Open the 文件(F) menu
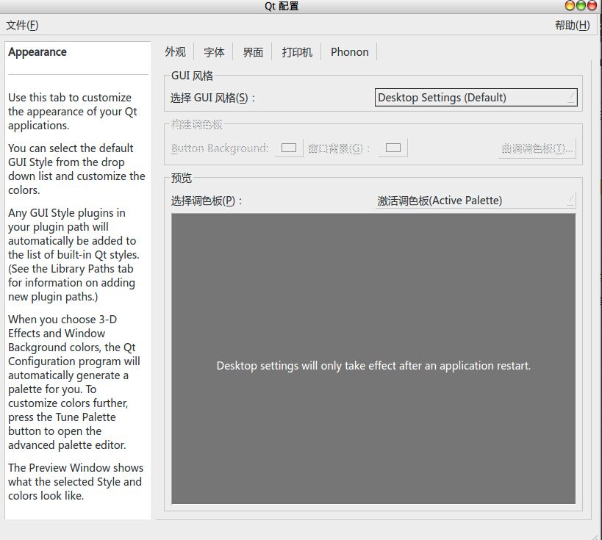Image resolution: width=602 pixels, height=540 pixels. 22,25
